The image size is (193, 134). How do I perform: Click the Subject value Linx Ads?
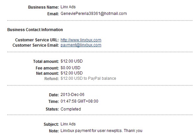[68, 124]
